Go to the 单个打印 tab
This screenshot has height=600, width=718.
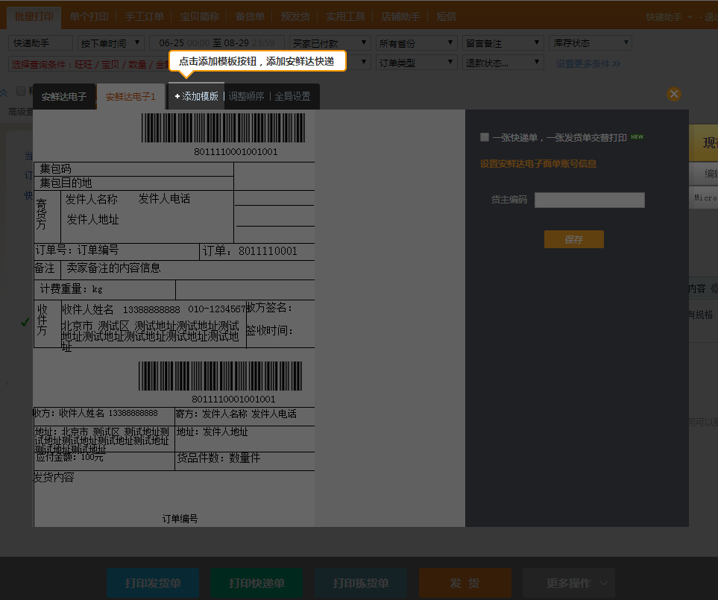pyautogui.click(x=89, y=16)
